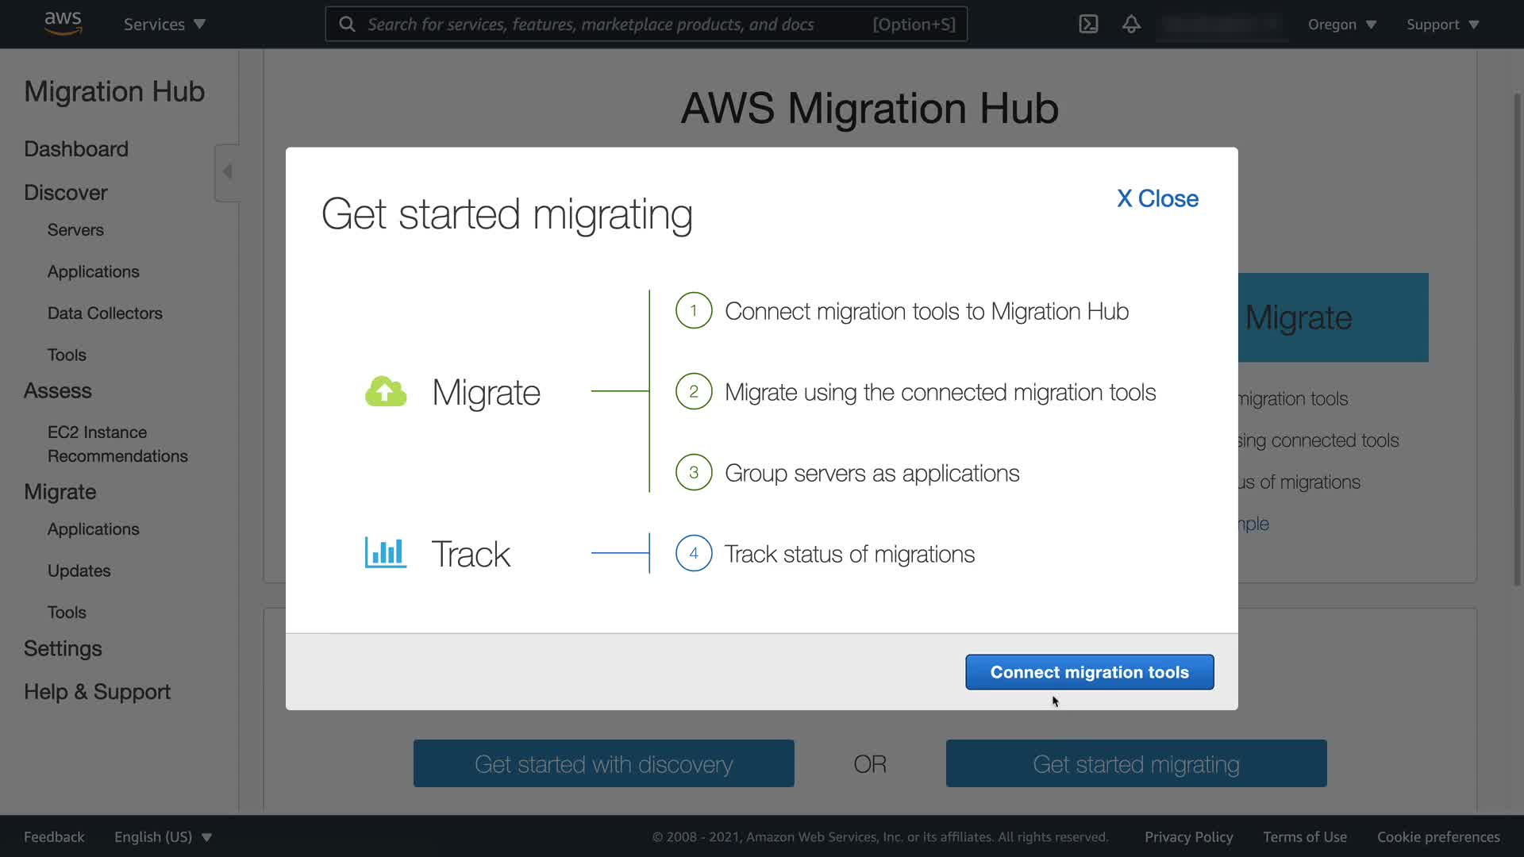
Task: Click the page's vertical scrollbar
Action: (1517, 341)
